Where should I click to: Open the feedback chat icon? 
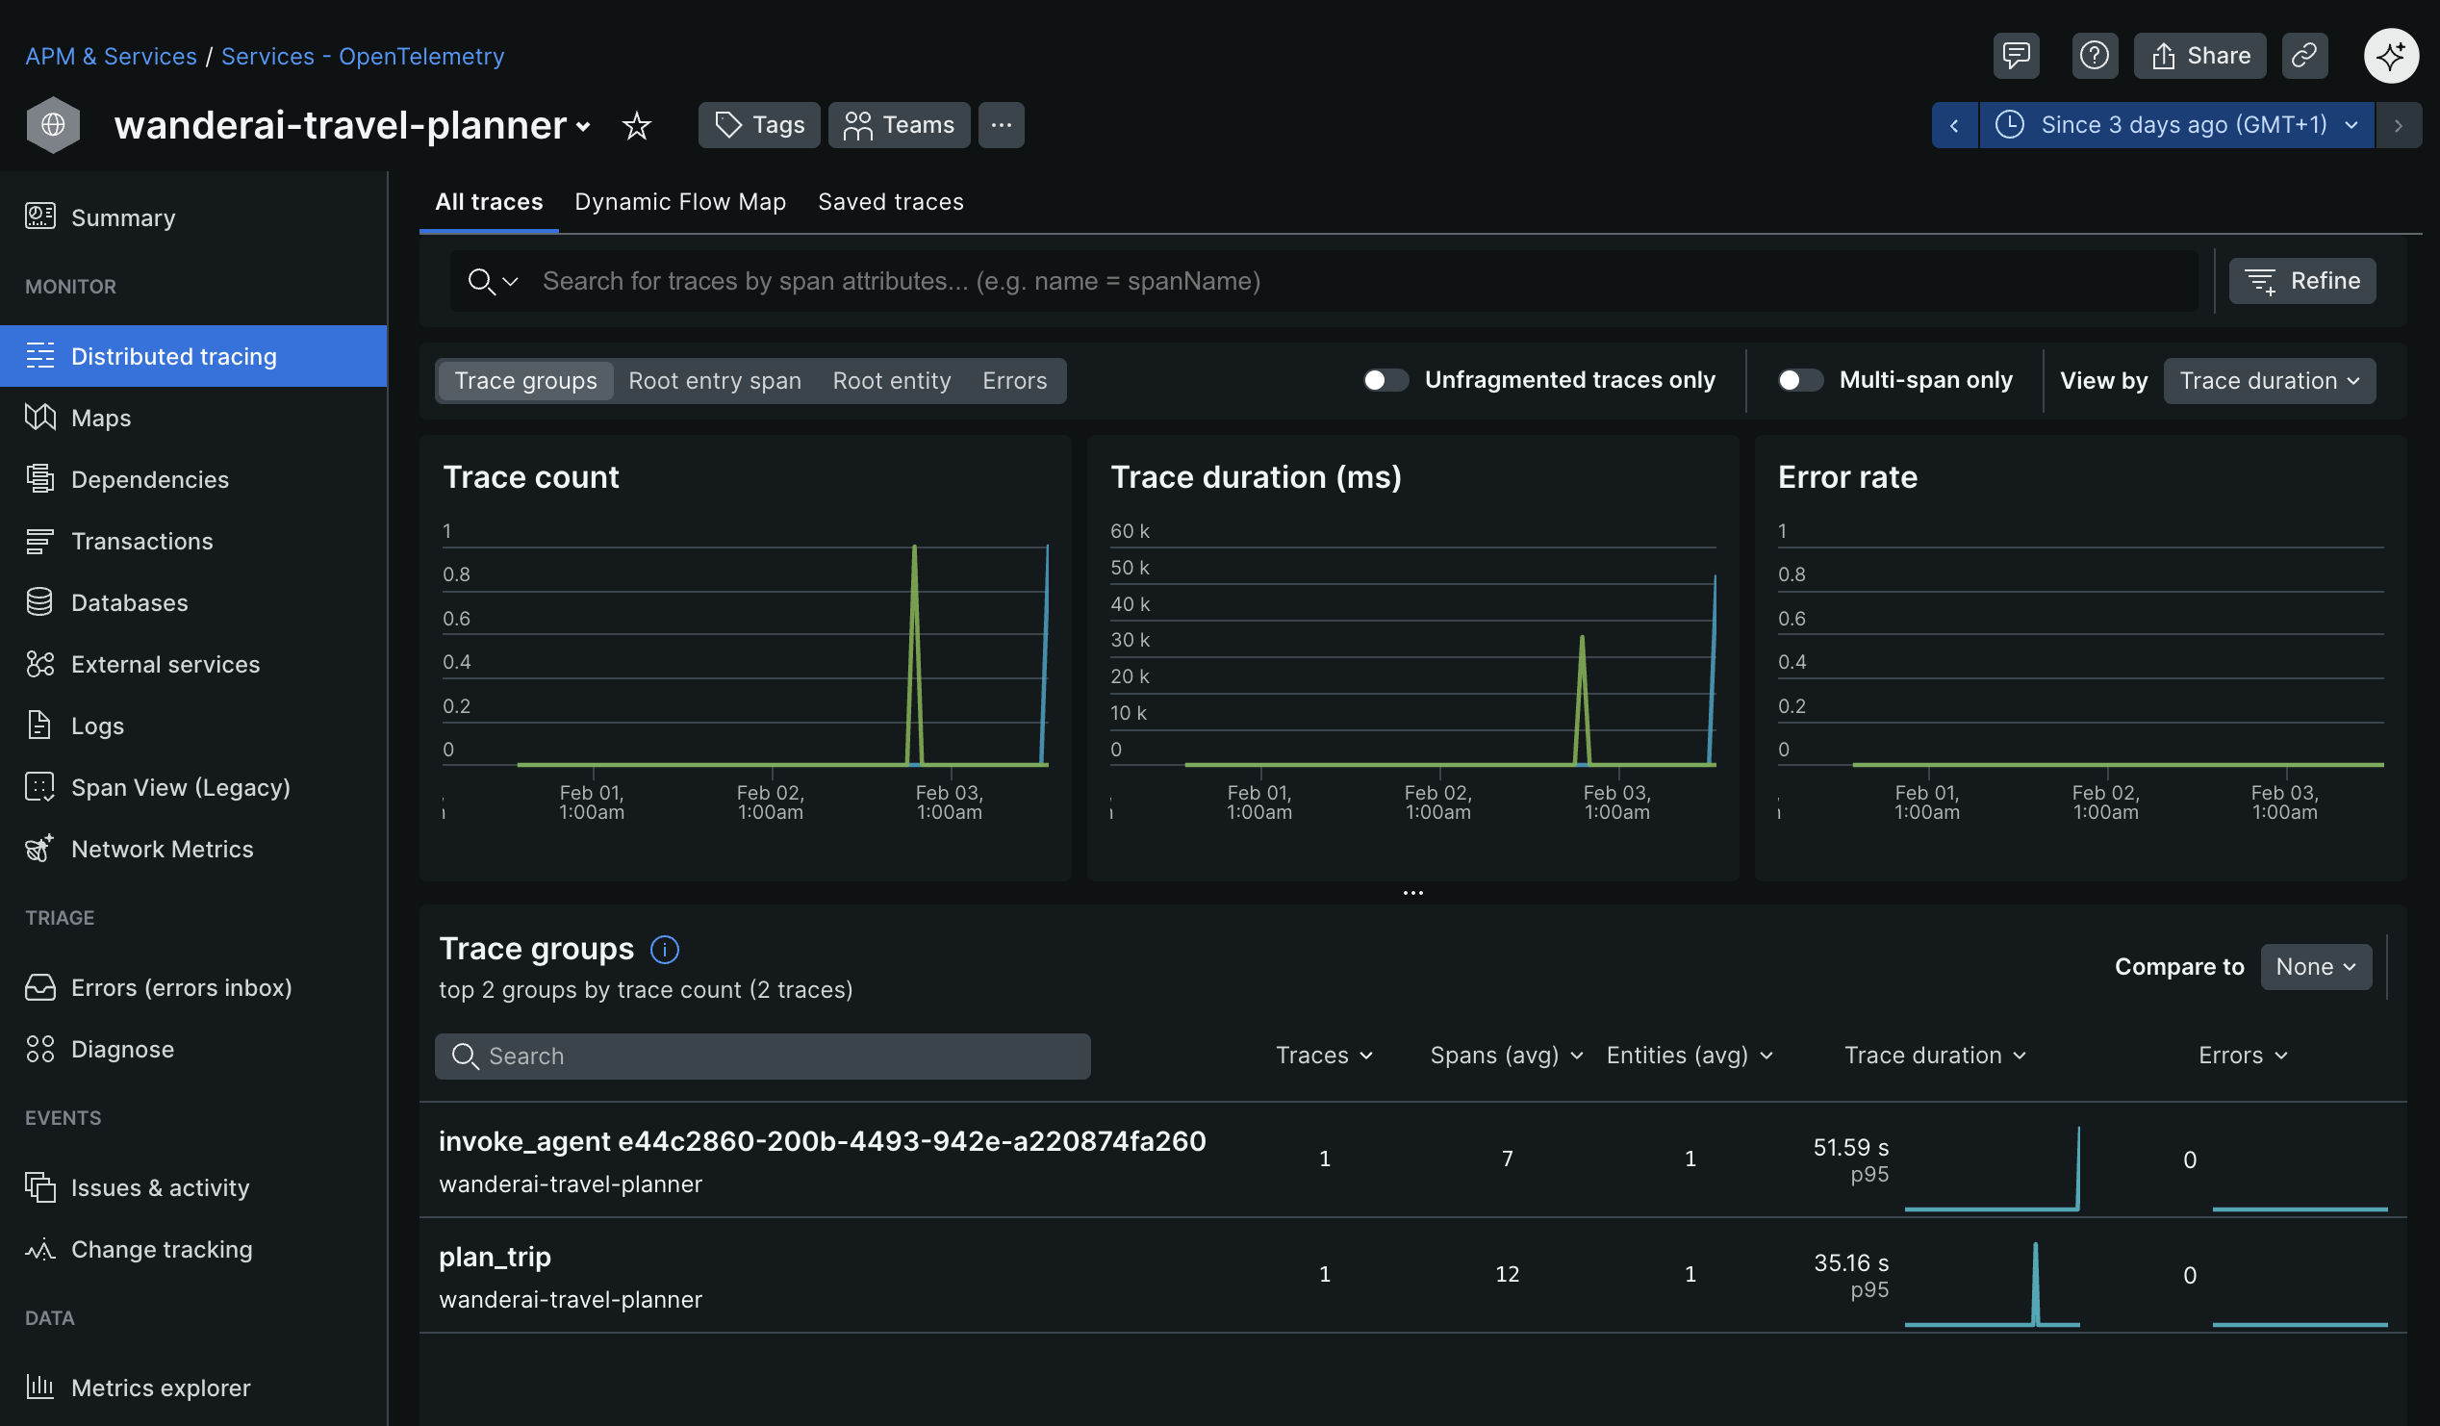tap(2016, 55)
